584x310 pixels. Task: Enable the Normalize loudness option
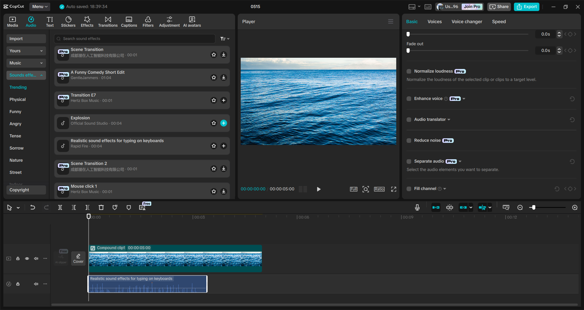click(409, 71)
